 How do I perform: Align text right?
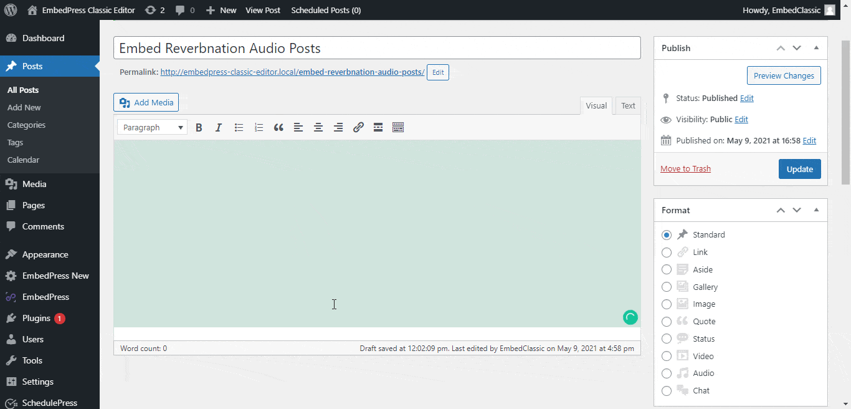pyautogui.click(x=338, y=127)
